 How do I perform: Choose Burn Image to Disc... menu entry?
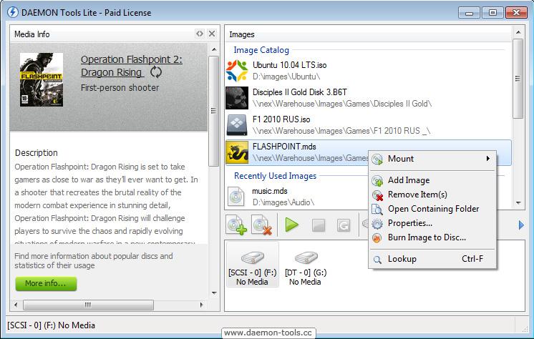coord(432,237)
